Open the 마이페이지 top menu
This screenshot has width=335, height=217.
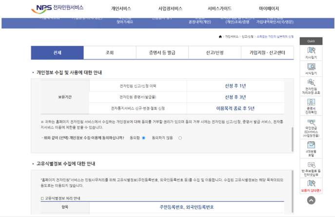269,9
